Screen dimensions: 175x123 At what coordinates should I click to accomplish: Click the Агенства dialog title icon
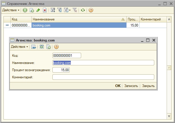tap(12, 40)
